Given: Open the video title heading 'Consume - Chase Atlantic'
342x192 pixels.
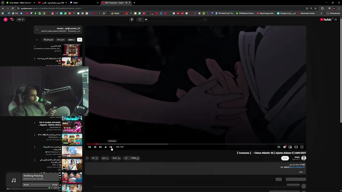Looking at the screenshot, I should (x=271, y=153).
